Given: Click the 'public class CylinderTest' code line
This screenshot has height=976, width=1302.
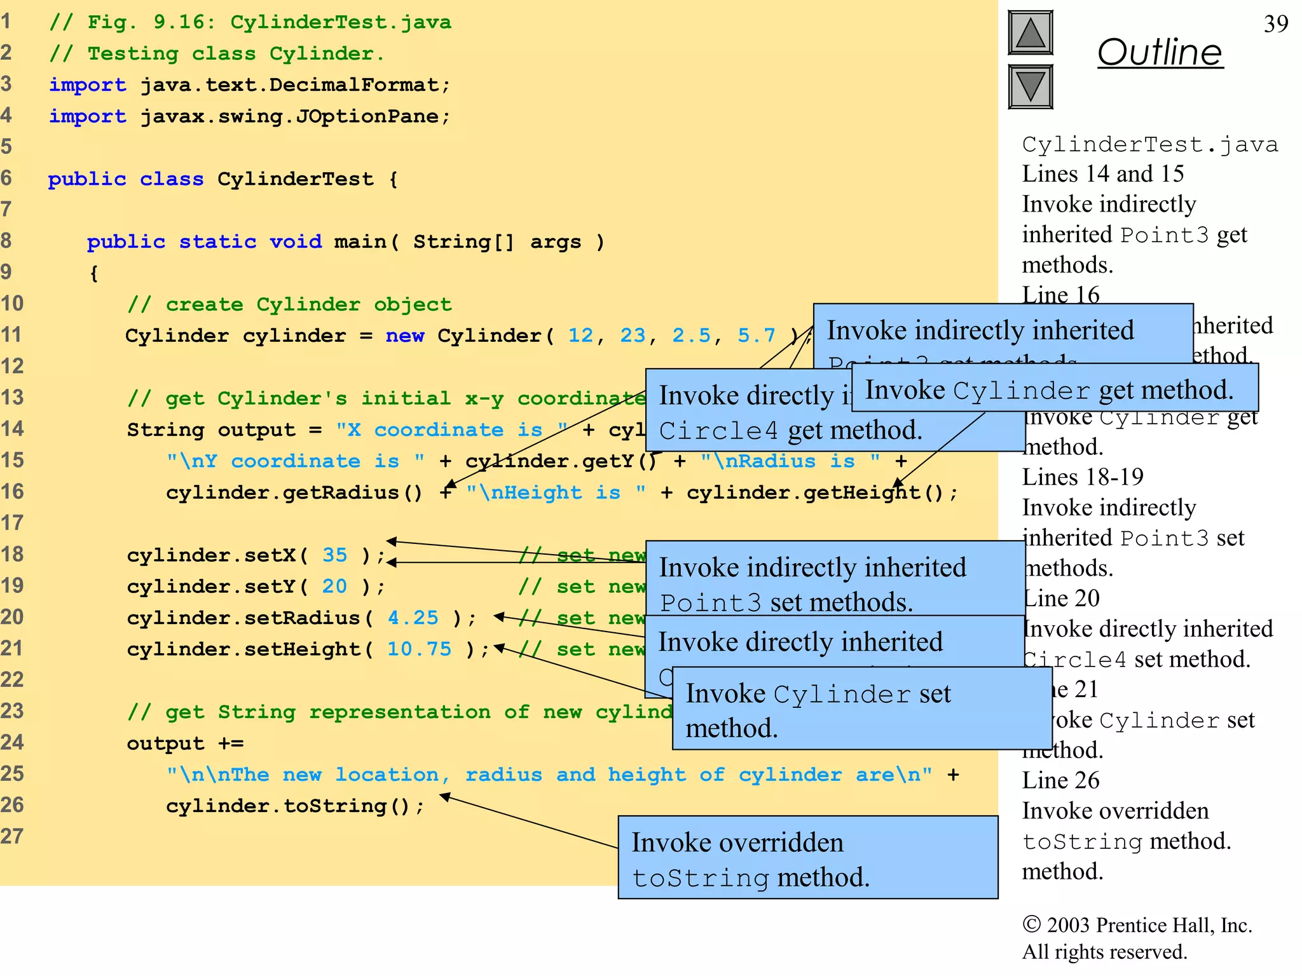Looking at the screenshot, I should pos(223,179).
